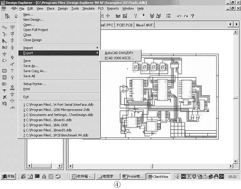Select the Place Bus tool
Screen dimensions: 241x189
(4, 34)
